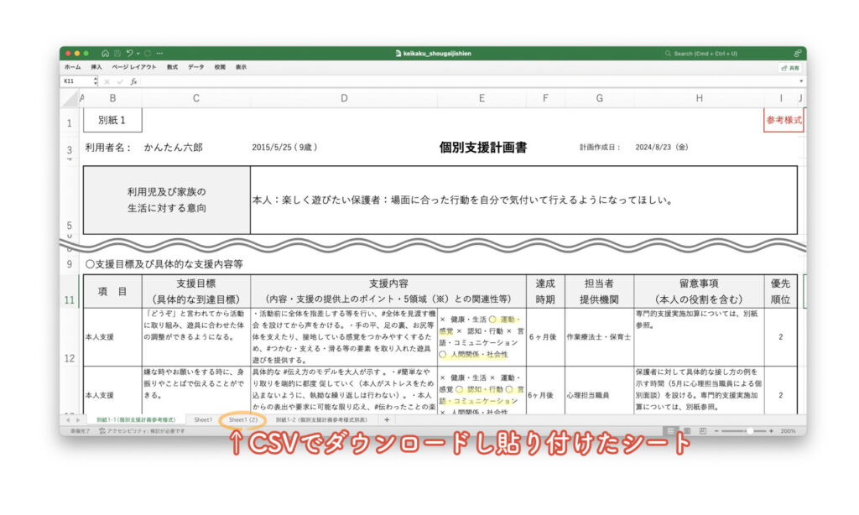Click the Save icon in title bar

(117, 53)
